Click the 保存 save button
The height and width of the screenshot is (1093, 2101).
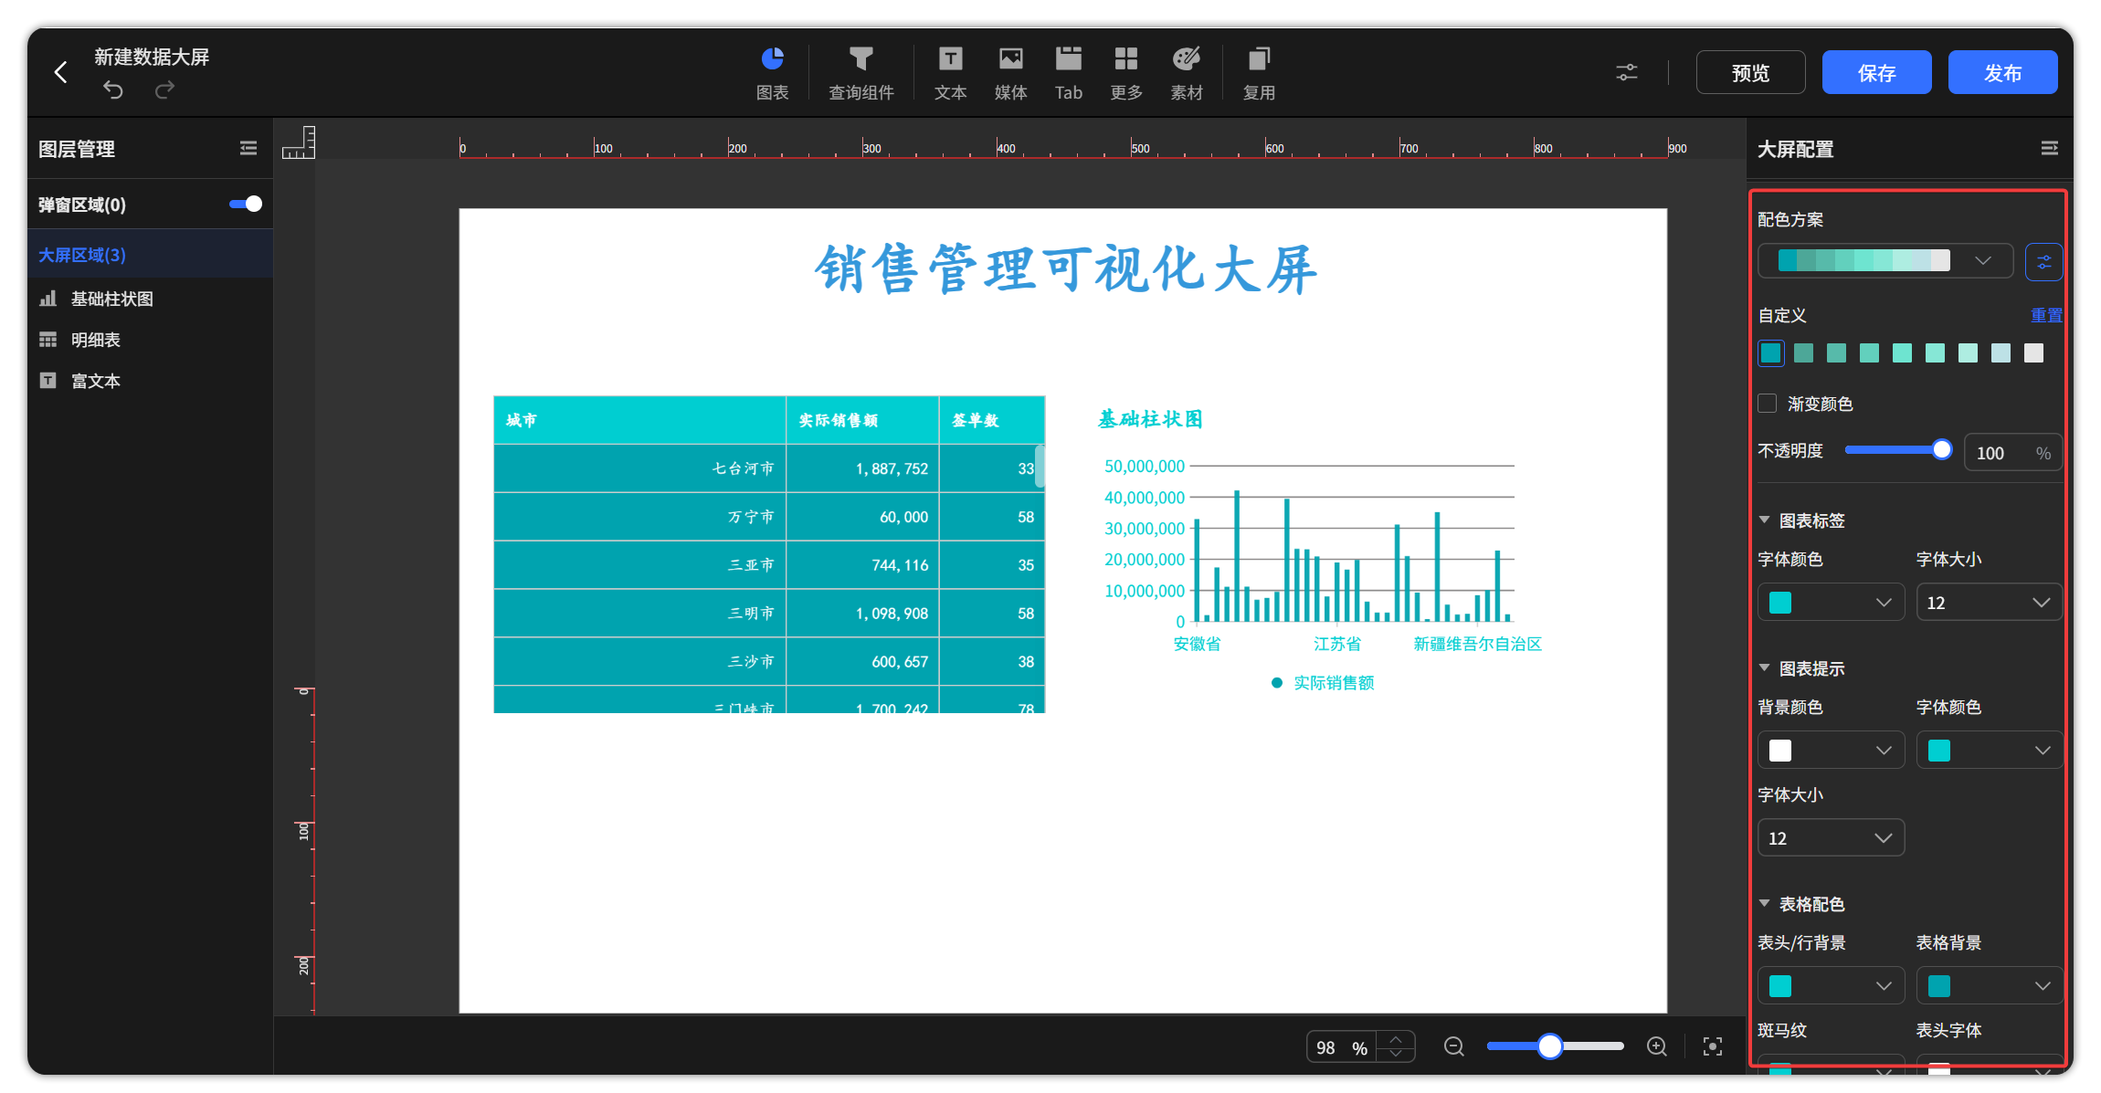click(x=1876, y=72)
